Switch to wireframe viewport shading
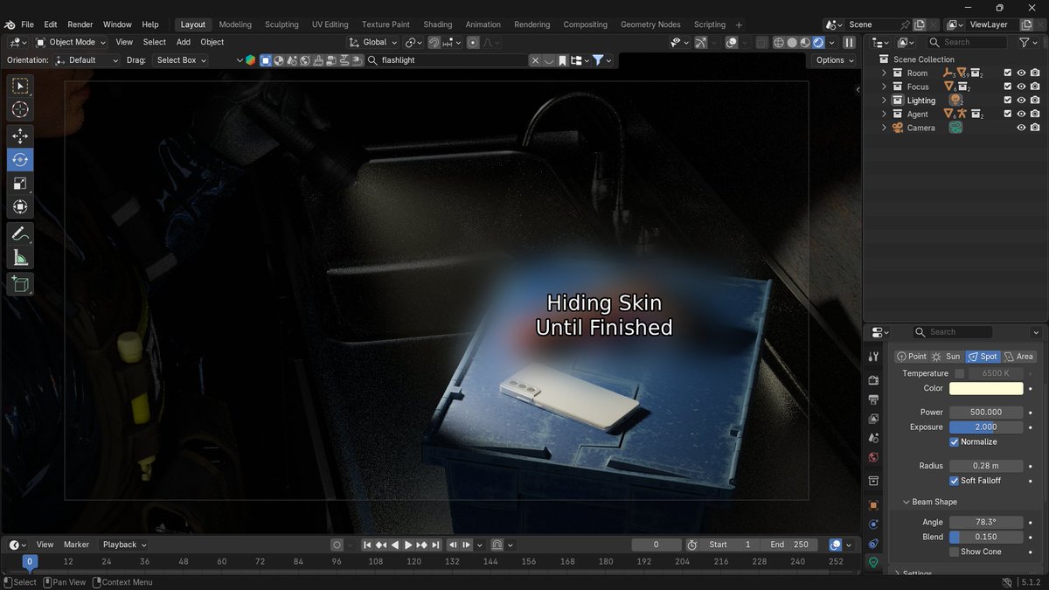This screenshot has width=1049, height=590. tap(779, 42)
